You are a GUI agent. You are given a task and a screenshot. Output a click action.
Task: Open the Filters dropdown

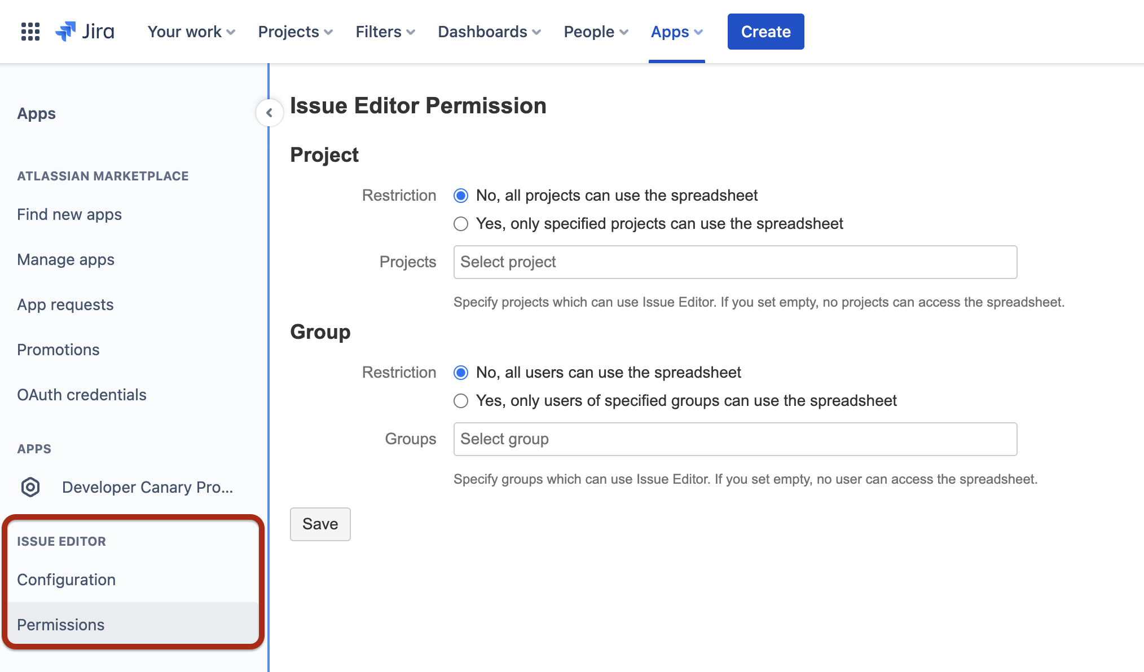(x=385, y=32)
